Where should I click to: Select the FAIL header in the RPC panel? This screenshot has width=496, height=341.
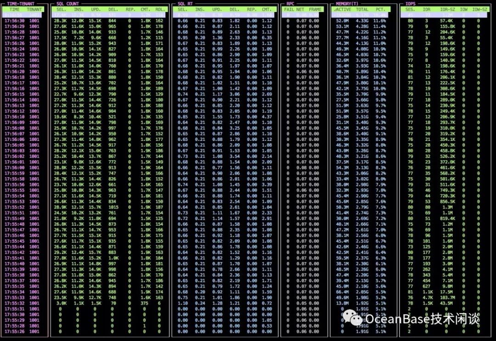click(289, 10)
